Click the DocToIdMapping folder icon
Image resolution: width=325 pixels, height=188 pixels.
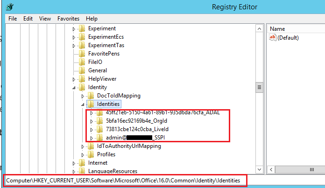(x=91, y=96)
